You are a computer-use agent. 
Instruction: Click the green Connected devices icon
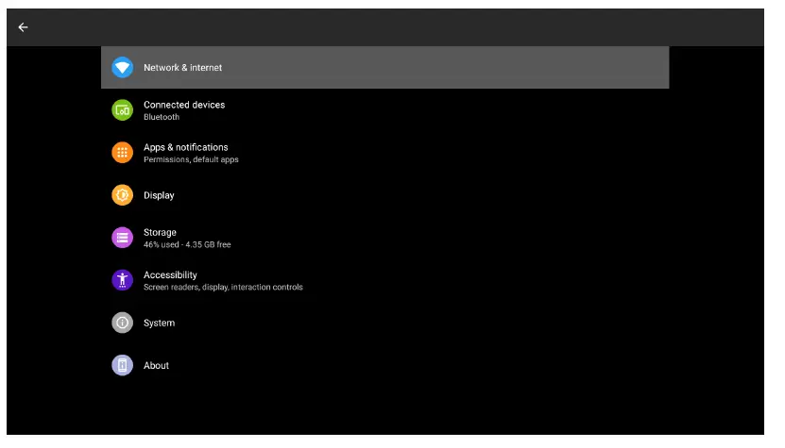pos(122,110)
